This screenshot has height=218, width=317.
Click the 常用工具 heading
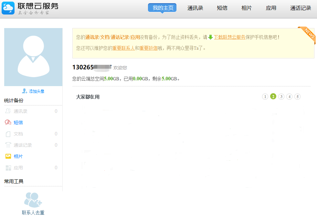[14, 182]
